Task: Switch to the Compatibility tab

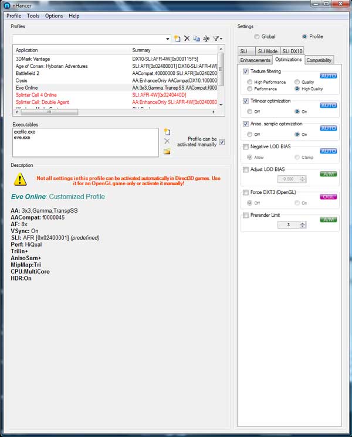Action: [319, 60]
